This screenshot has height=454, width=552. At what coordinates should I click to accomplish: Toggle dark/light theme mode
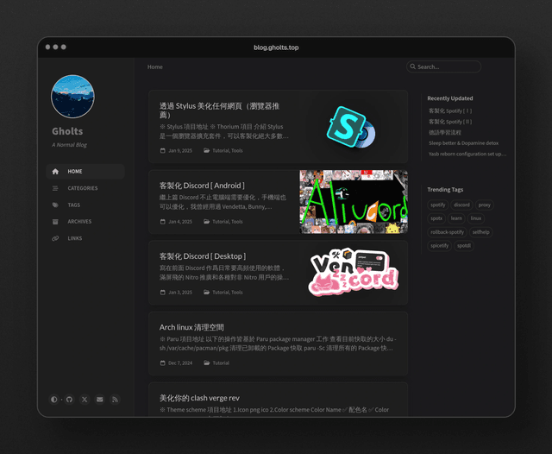(53, 400)
